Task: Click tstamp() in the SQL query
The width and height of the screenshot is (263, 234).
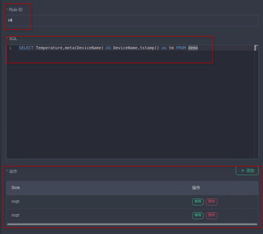Action: point(149,48)
